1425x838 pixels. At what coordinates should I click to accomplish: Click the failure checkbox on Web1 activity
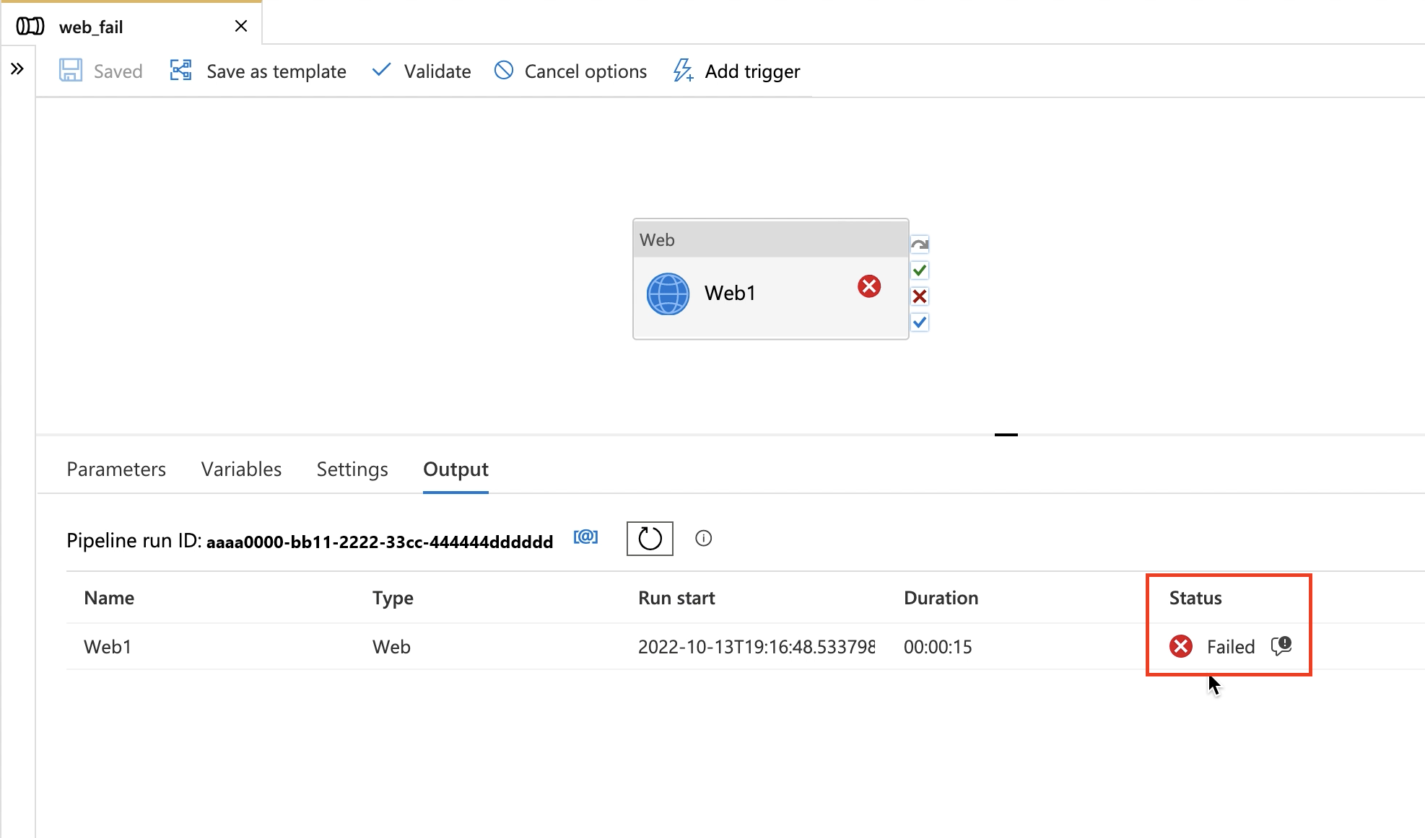tap(919, 296)
